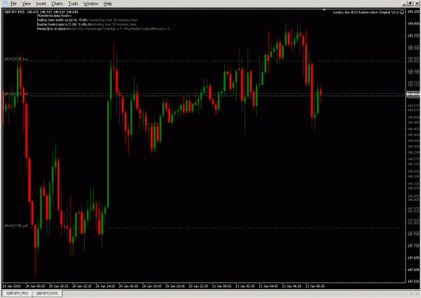Screen dimensions: 421x298
Task: Click the scooby-doo BOJ basket robot label
Action: pyautogui.click(x=366, y=12)
